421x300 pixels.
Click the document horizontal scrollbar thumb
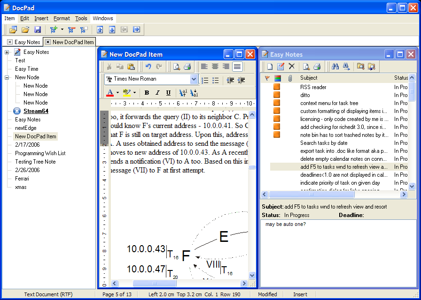(x=155, y=284)
